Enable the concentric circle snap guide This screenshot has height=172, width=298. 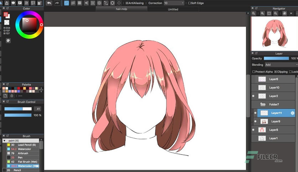coord(99,3)
